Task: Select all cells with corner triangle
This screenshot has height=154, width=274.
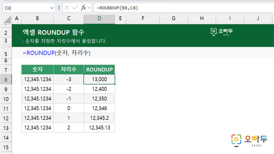Action: click(x=7, y=20)
